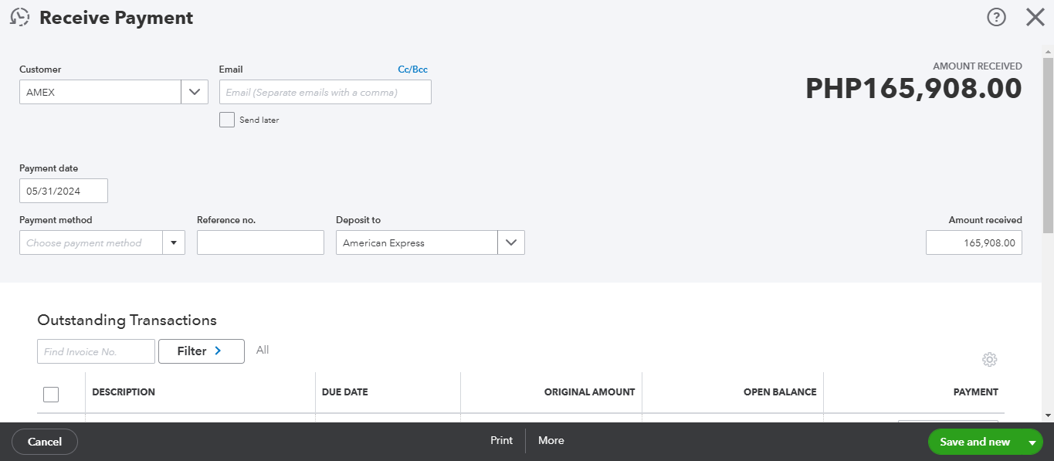Image resolution: width=1054 pixels, height=461 pixels.
Task: Expand the Deposit to dropdown
Action: click(510, 242)
